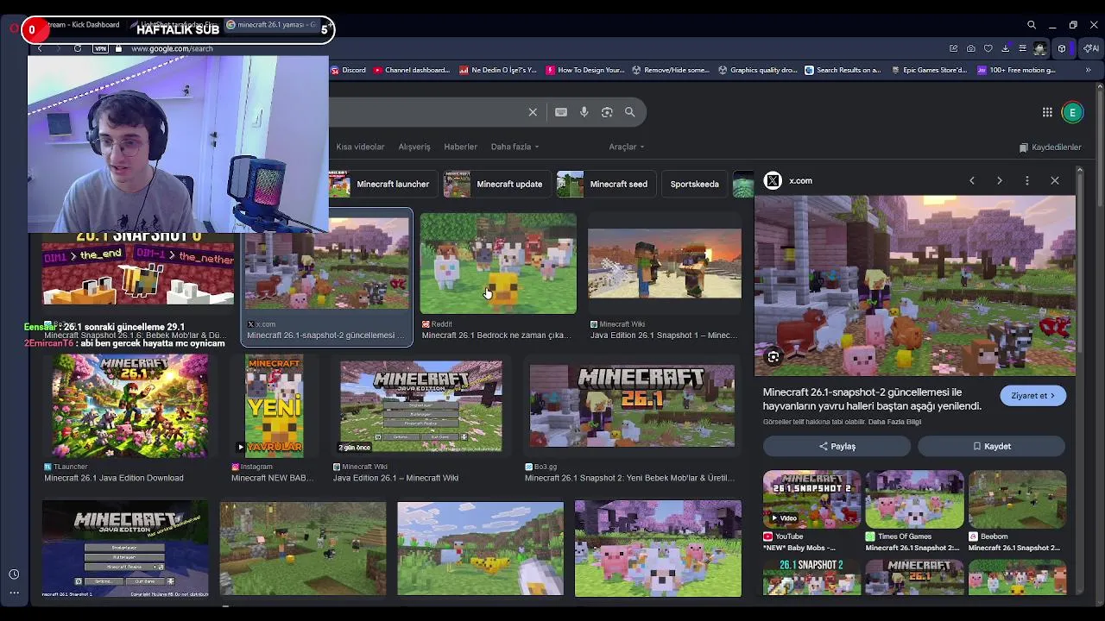
Task: Open the Bo3.gg Minecraft 26.1 Snapshot 2 result
Action: click(632, 405)
